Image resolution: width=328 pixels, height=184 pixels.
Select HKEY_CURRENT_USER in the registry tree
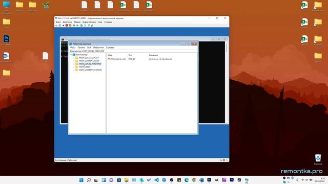(x=89, y=61)
